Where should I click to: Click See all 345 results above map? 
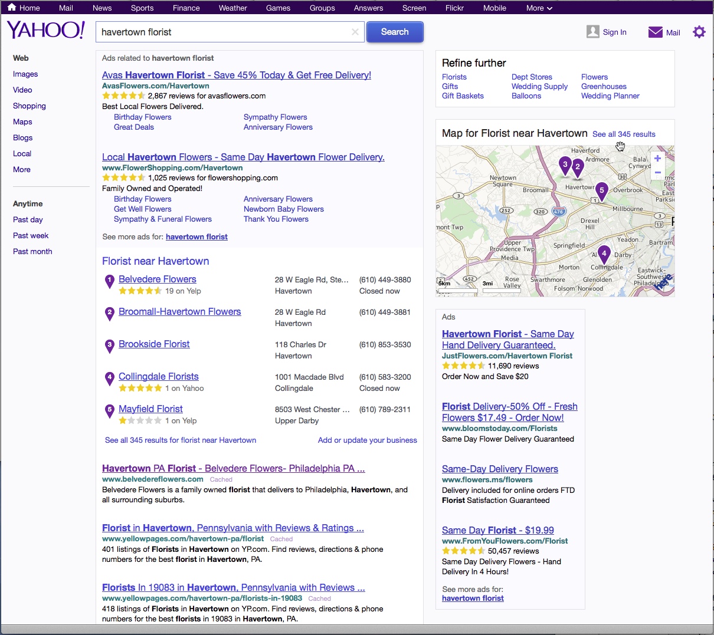(x=624, y=134)
